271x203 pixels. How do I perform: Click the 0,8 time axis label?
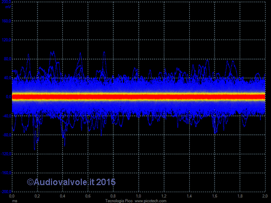point(113,196)
